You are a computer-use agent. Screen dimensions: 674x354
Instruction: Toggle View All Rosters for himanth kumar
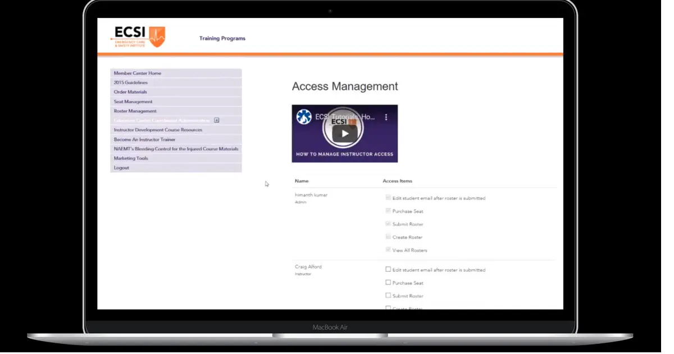coord(388,249)
